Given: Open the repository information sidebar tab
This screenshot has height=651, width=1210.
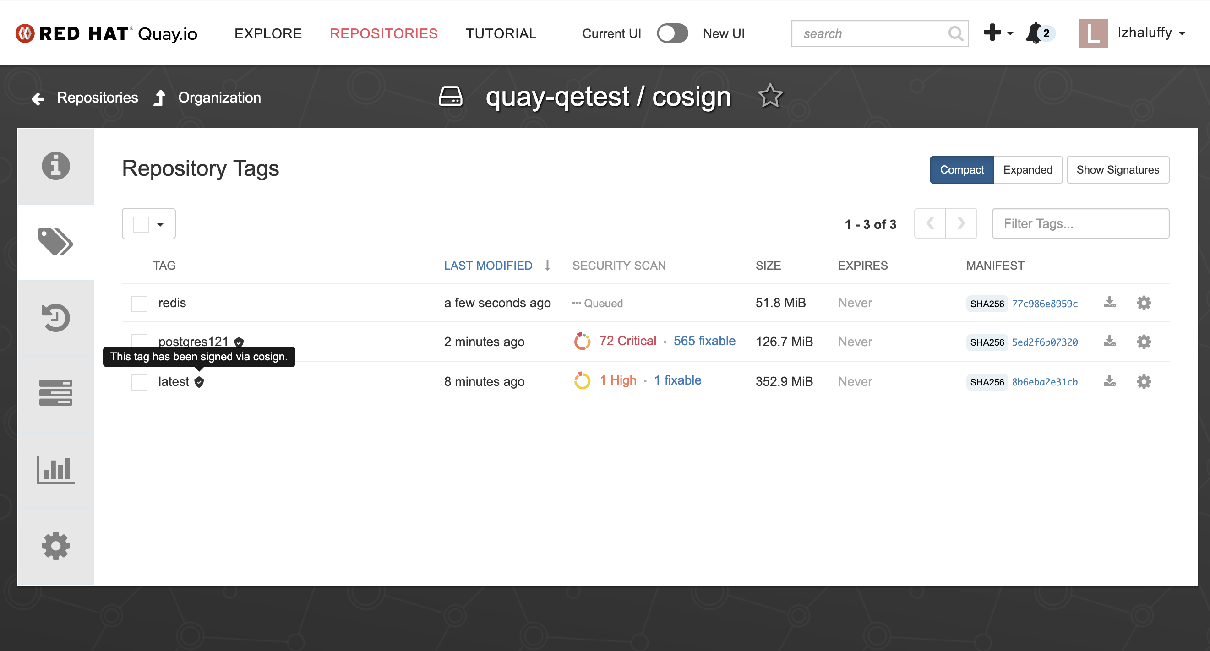Looking at the screenshot, I should (x=55, y=166).
